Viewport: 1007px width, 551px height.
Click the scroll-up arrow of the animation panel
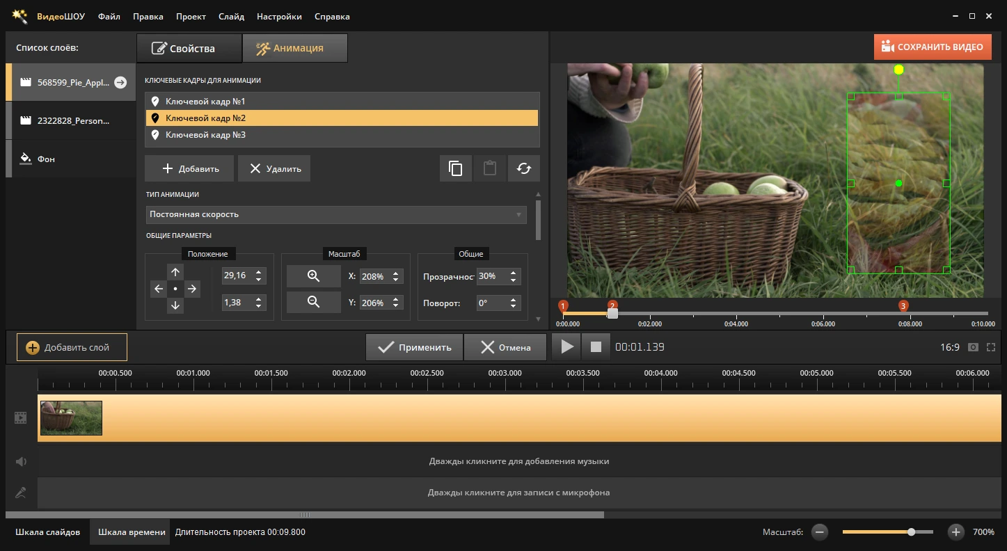537,195
